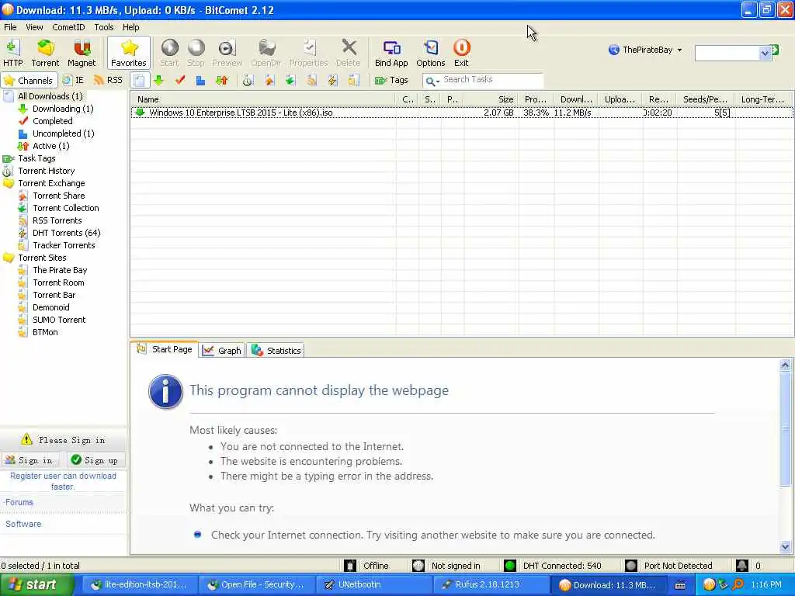Click the HTTP download toolbar icon
This screenshot has width=795, height=596.
click(x=12, y=54)
